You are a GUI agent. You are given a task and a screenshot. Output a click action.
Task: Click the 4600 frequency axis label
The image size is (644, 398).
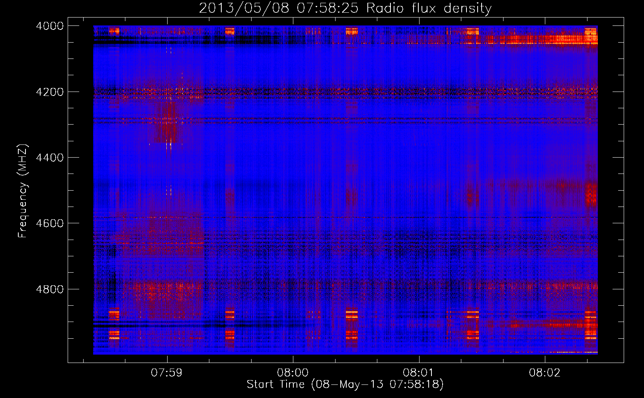(x=50, y=223)
